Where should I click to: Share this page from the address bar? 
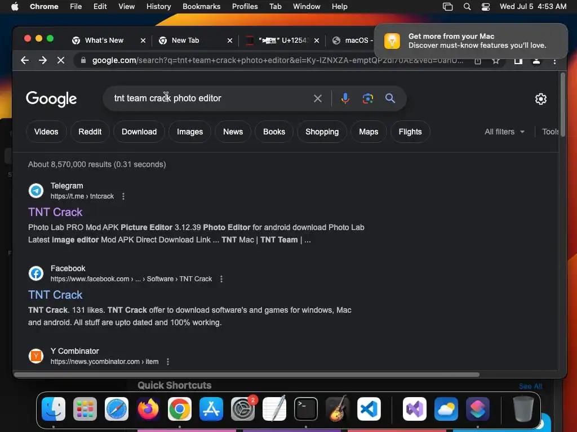point(478,61)
